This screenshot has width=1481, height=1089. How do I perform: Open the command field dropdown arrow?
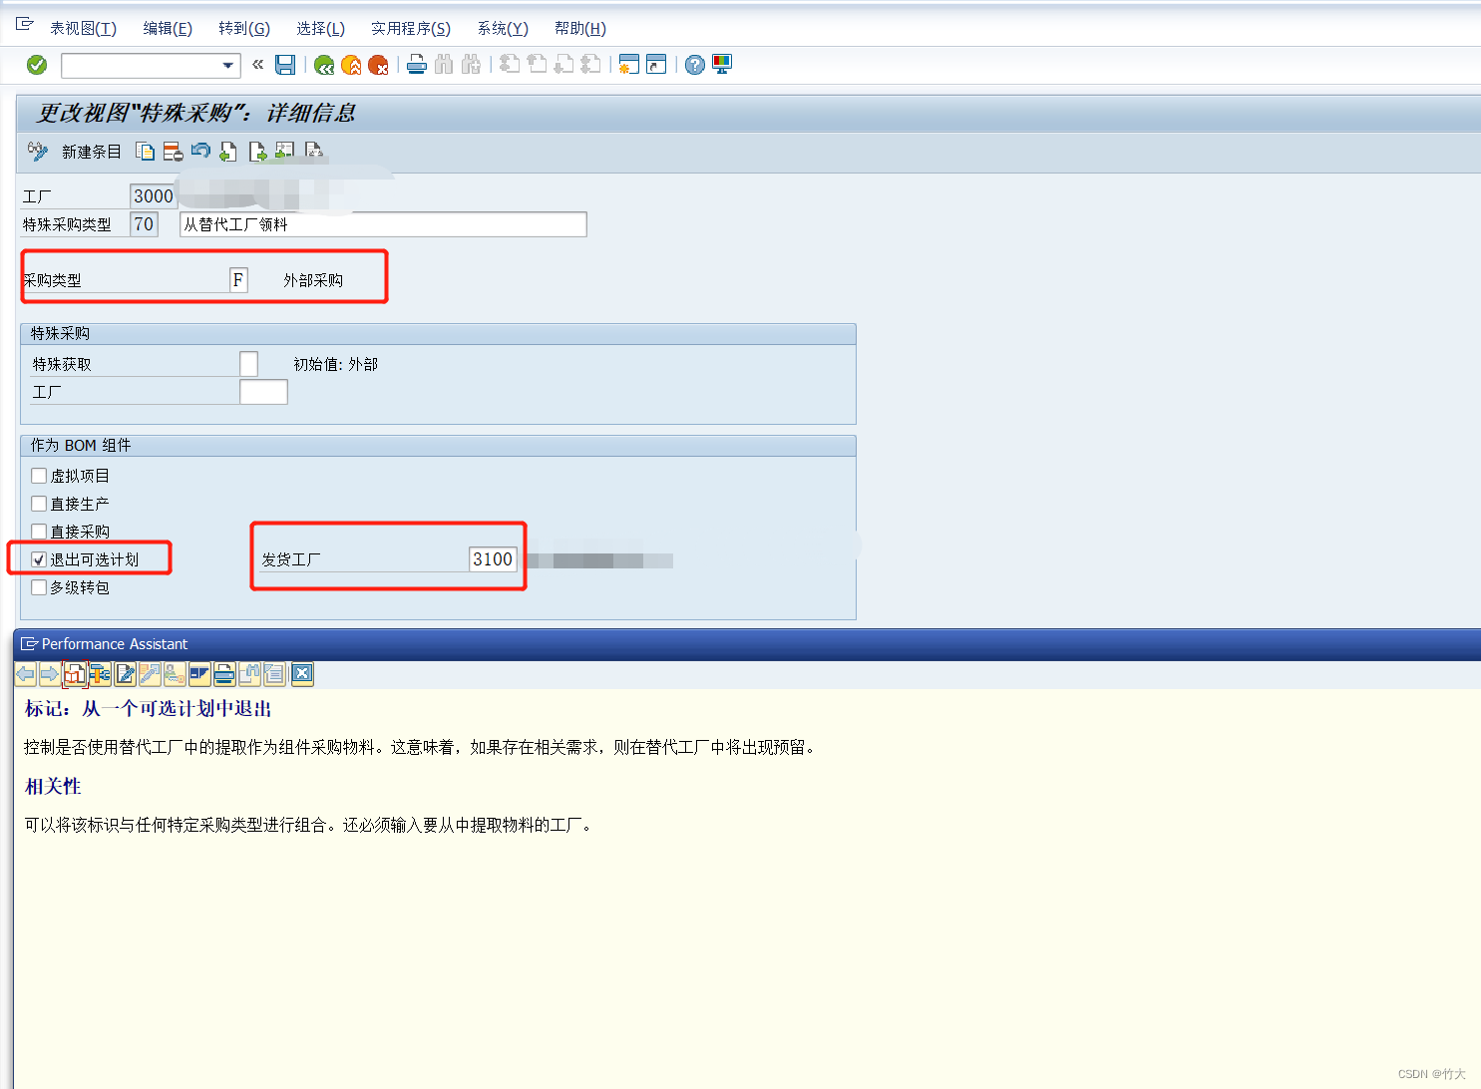pyautogui.click(x=227, y=65)
